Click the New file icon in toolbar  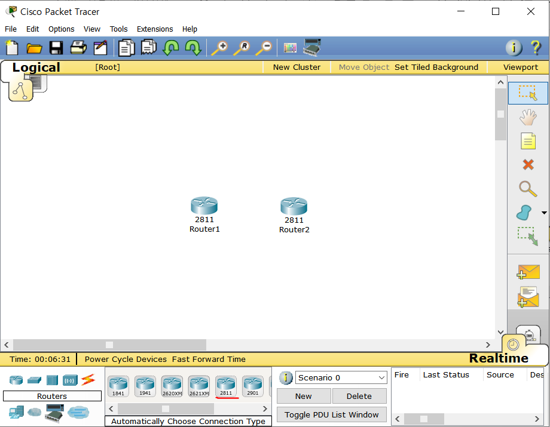tap(12, 48)
